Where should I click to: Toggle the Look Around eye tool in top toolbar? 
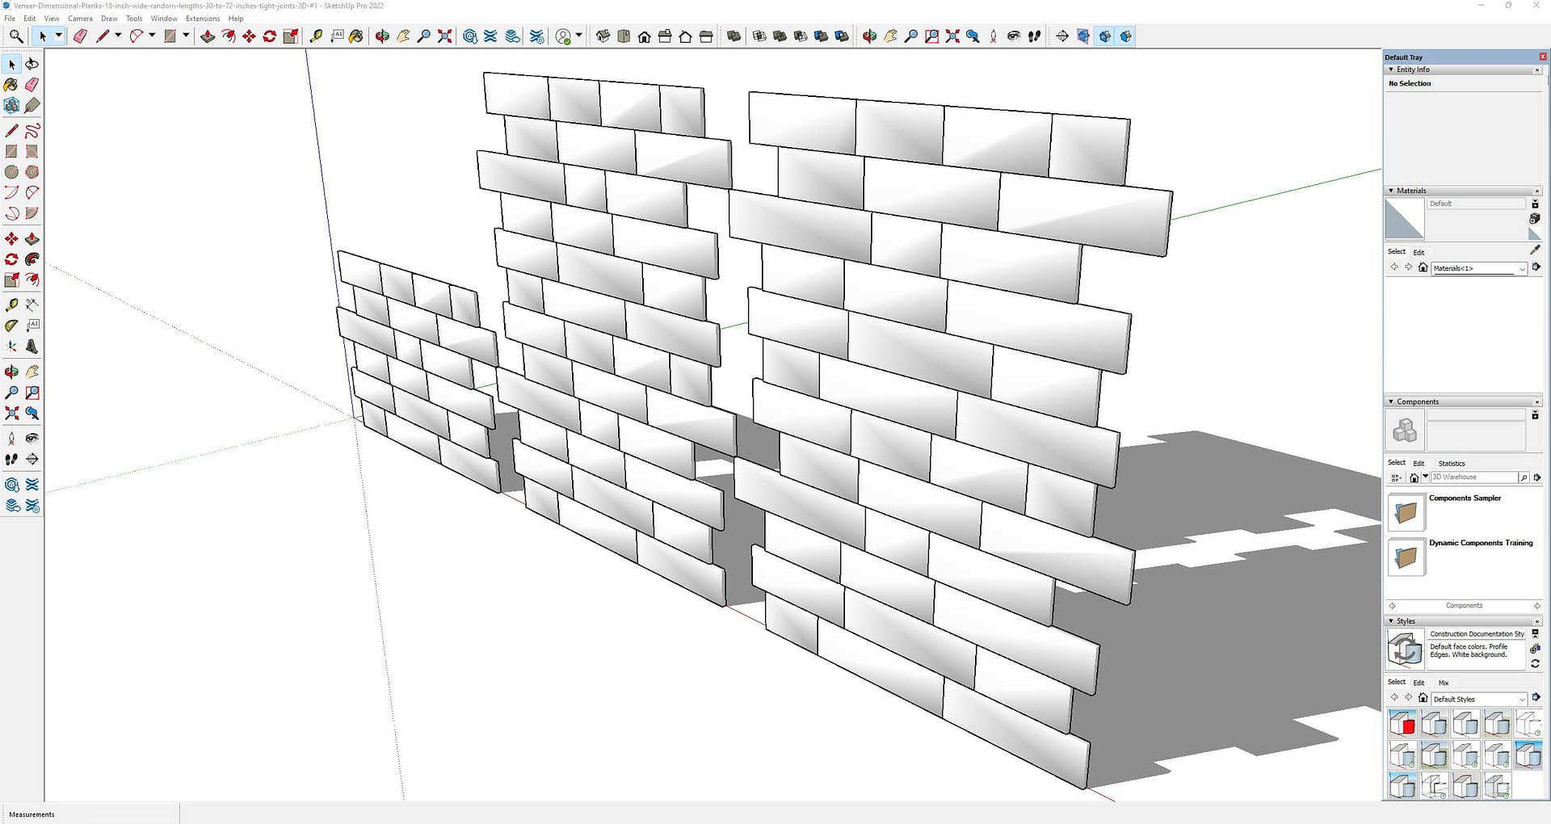(x=1013, y=36)
